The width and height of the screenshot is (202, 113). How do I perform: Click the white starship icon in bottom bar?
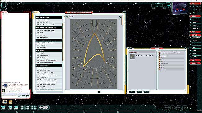coord(44,107)
